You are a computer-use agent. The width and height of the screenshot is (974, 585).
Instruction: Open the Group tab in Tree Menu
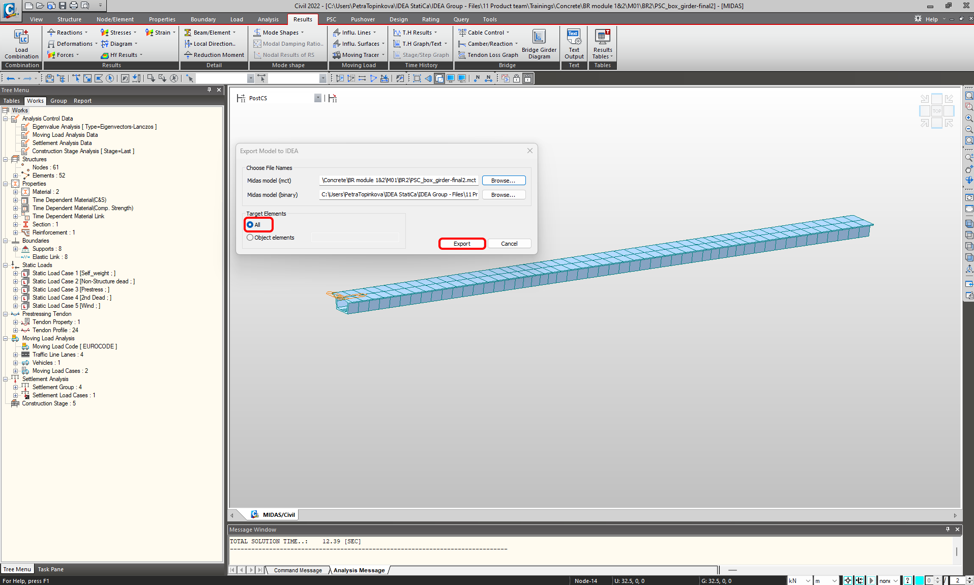58,101
